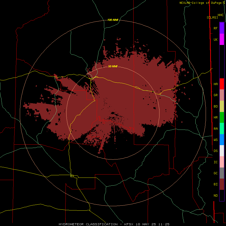
Task: Click the 'NEXLAB-College of DuPage' credit text
Action: tap(200, 3)
